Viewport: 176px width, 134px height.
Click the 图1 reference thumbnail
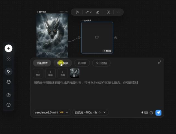[x=75, y=73]
